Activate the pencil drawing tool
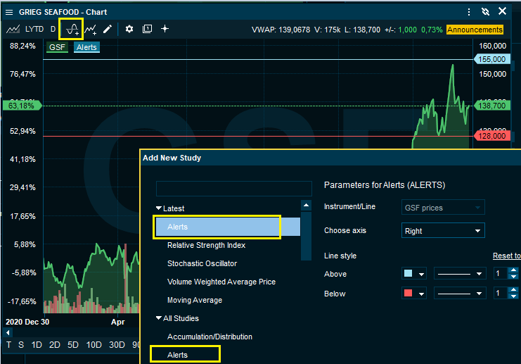The image size is (521, 364). pyautogui.click(x=108, y=29)
